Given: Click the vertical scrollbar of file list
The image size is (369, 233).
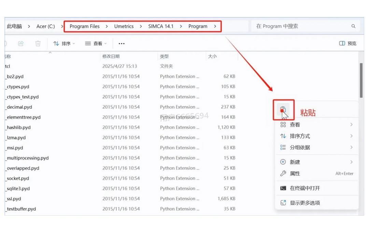Looking at the screenshot, I should pos(361,81).
